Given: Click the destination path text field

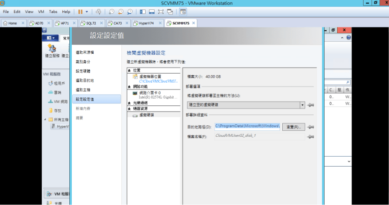Looking at the screenshot, I should click(x=247, y=127).
